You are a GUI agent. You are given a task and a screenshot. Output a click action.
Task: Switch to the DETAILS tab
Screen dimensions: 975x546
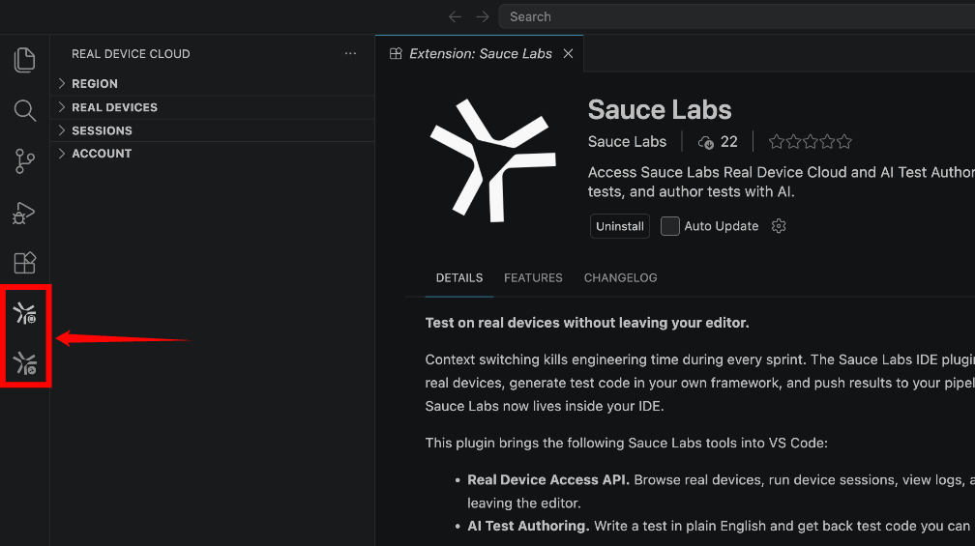(458, 277)
